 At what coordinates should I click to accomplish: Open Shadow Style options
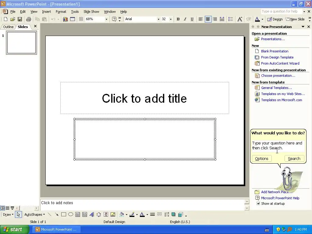173,214
